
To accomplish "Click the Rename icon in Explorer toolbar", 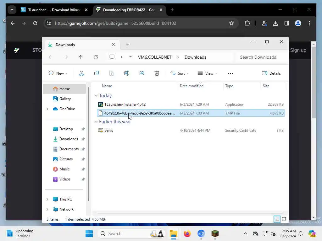I will coord(127,73).
